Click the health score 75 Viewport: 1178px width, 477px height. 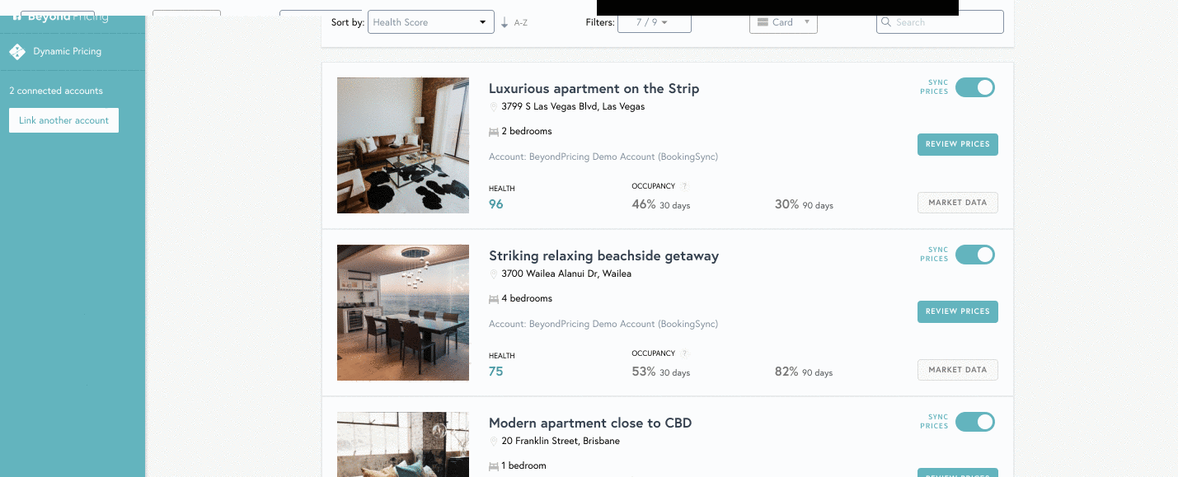click(496, 372)
